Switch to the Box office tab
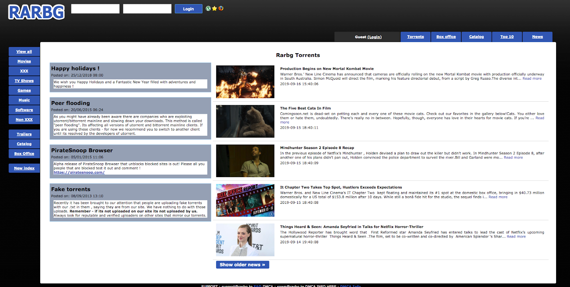The height and width of the screenshot is (287, 570). pos(446,37)
